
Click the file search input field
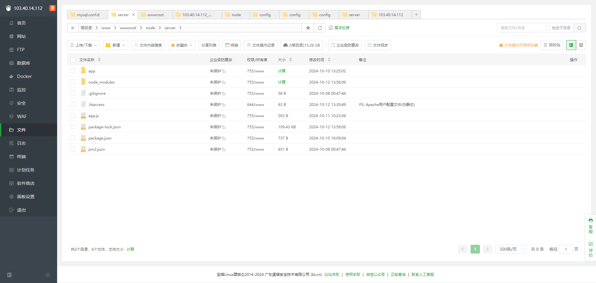pos(521,28)
